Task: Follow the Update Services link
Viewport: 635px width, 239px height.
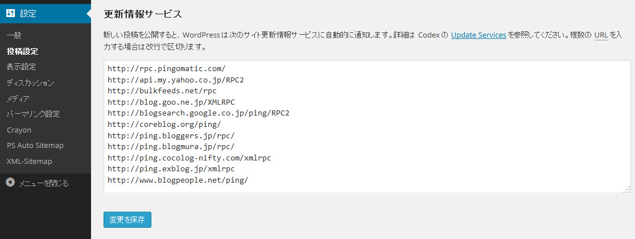Action: pos(479,35)
